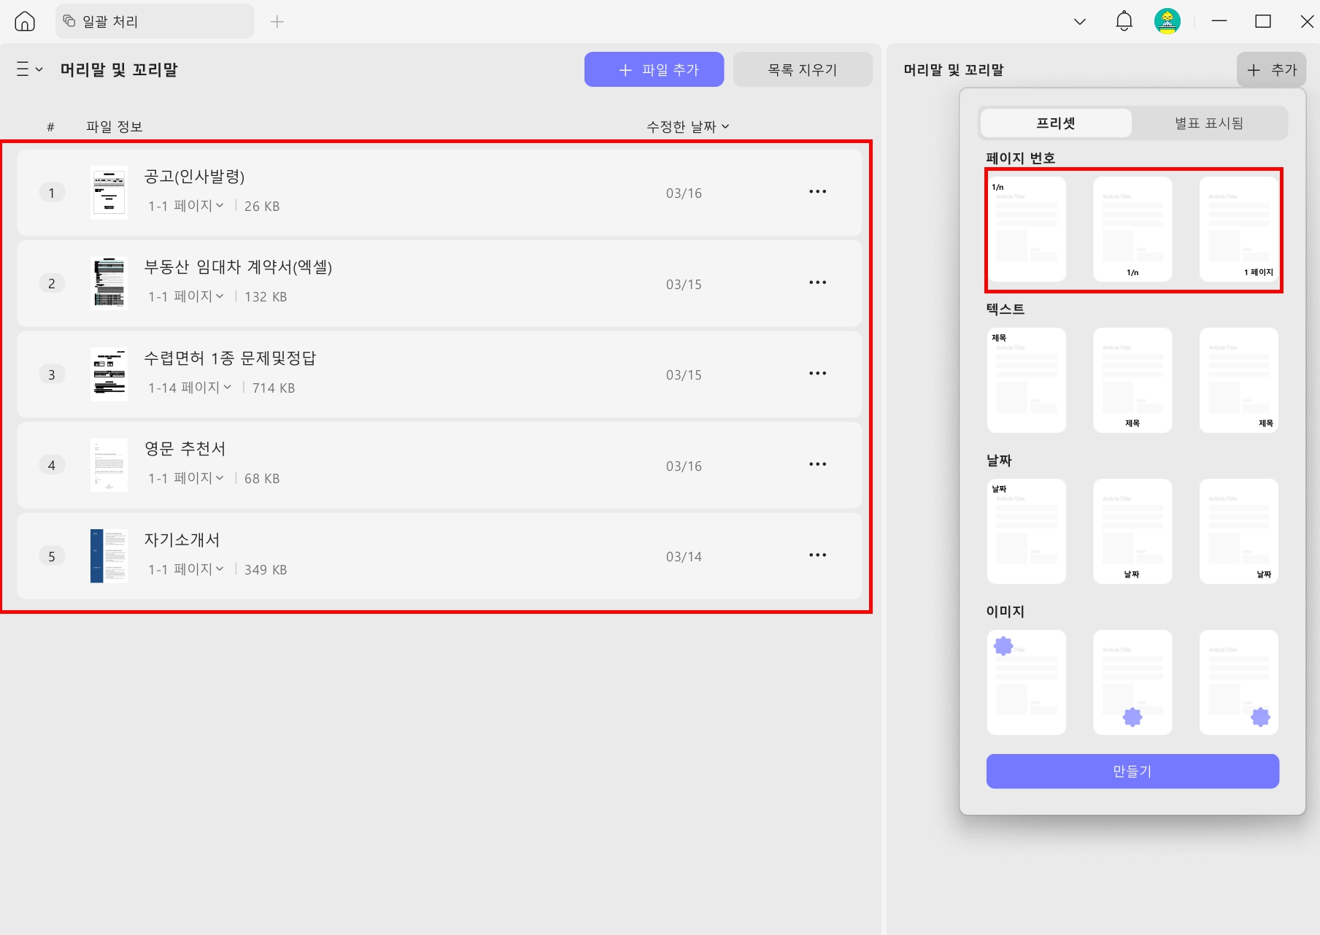This screenshot has height=935, width=1320.
Task: Open the user profile avatar
Action: (x=1167, y=21)
